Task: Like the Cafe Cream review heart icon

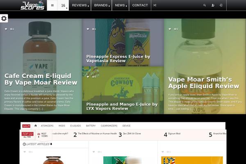Action: coord(6,29)
